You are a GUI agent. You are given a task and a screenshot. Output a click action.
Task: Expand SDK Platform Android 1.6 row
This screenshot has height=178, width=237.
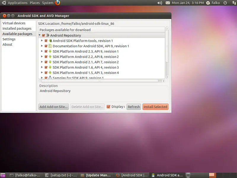point(42,67)
